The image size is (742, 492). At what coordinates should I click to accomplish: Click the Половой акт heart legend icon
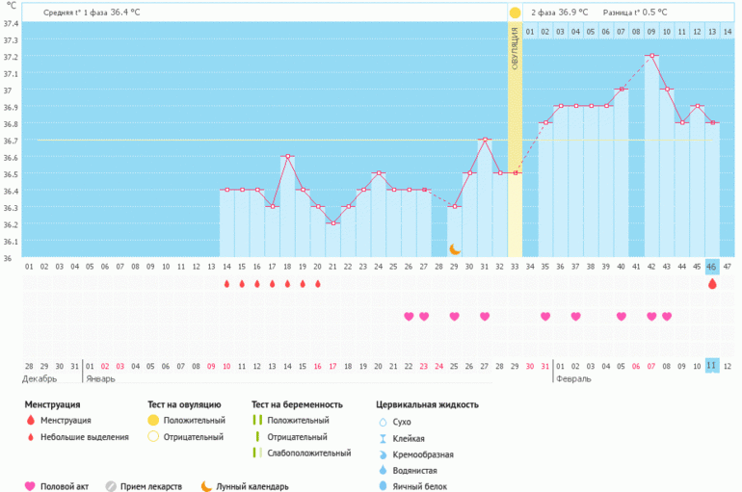(30, 486)
